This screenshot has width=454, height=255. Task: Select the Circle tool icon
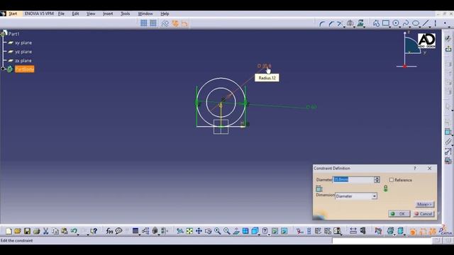pyautogui.click(x=396, y=23)
